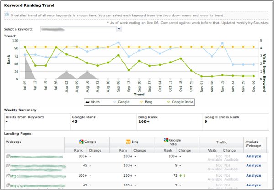The height and width of the screenshot is (190, 274).
Task: Click Analyze for the two-line blurred URL row
Action: tap(253, 165)
